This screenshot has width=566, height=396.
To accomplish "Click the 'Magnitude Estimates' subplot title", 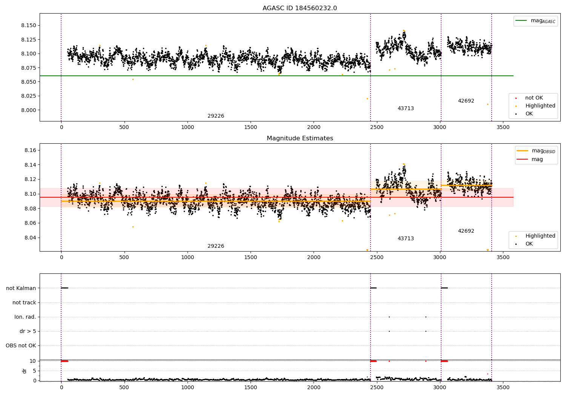I will 300,138.
